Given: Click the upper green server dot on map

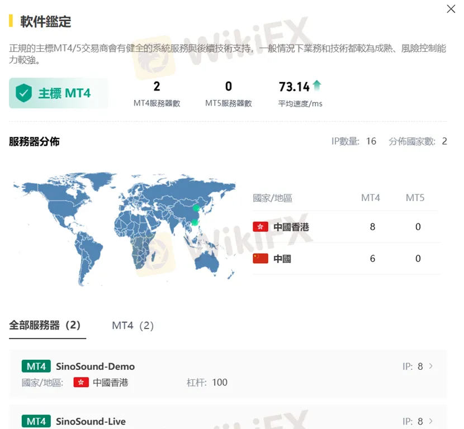Looking at the screenshot, I should tap(196, 208).
